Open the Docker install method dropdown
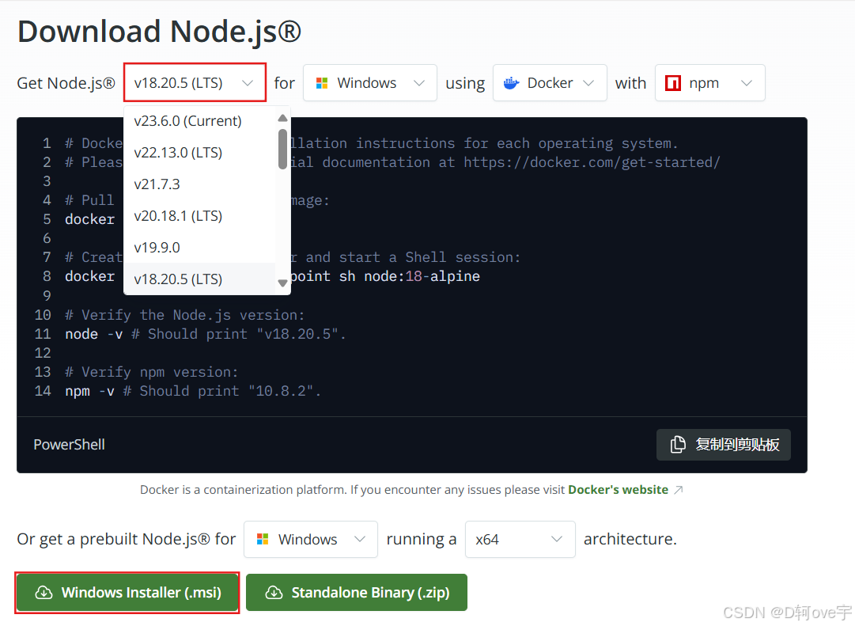 coord(550,82)
